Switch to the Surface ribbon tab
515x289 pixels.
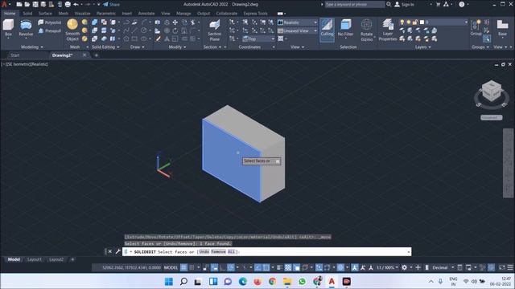[x=45, y=14]
